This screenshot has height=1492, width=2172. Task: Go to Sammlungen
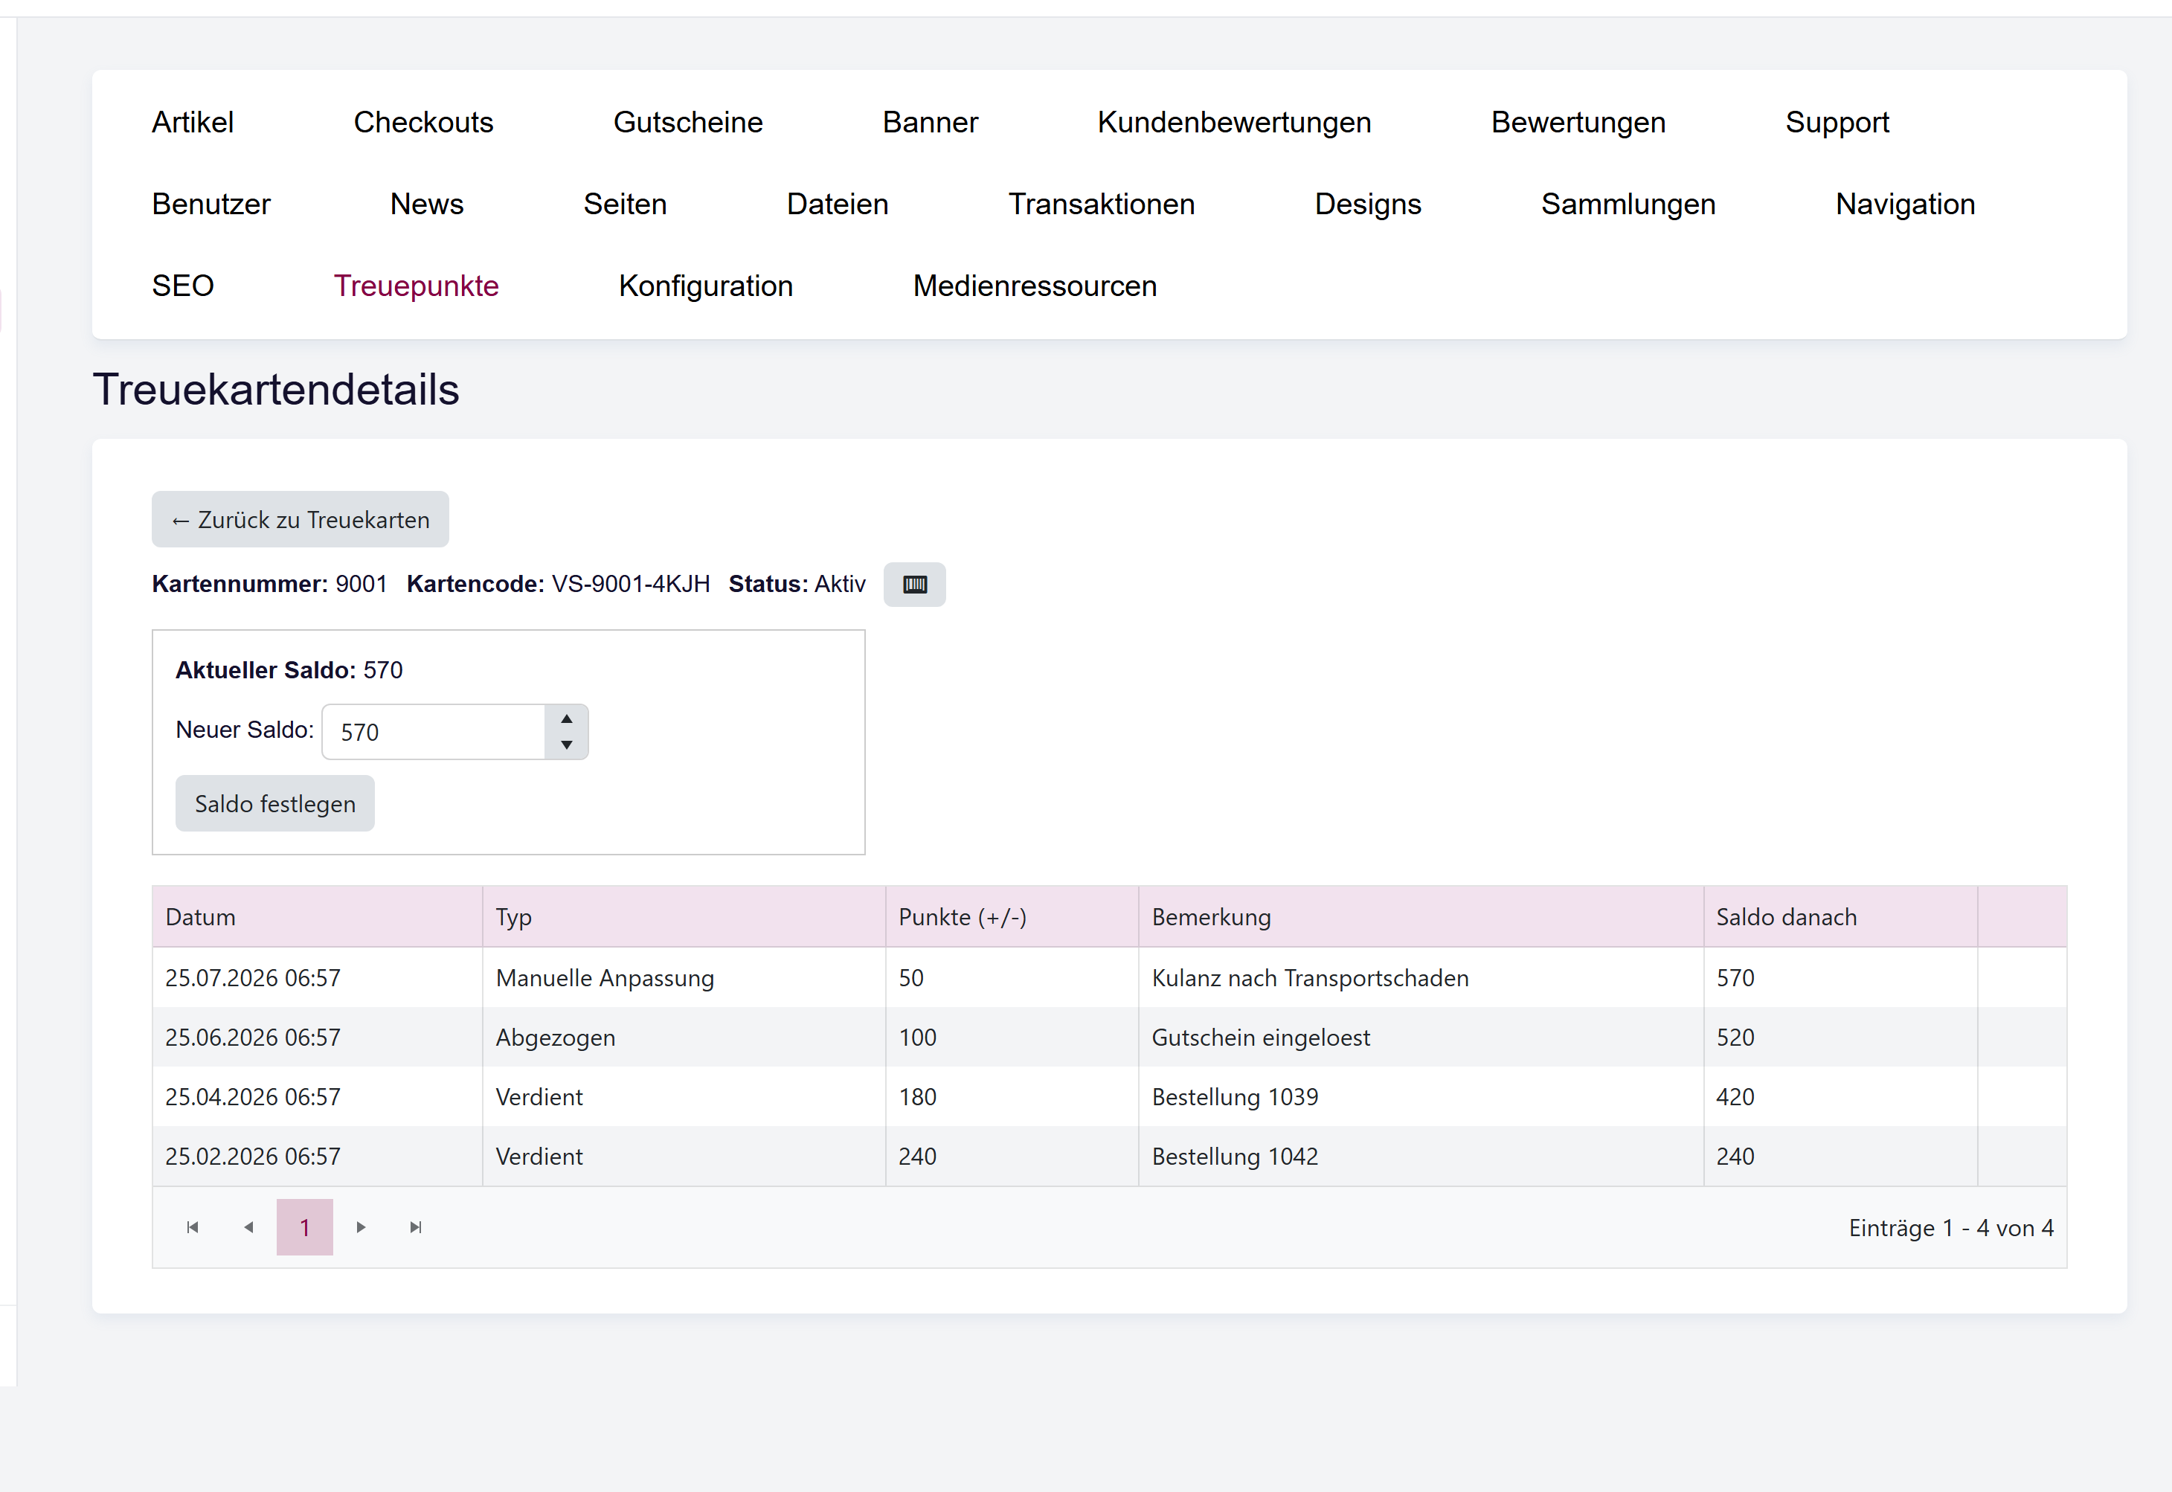coord(1629,204)
